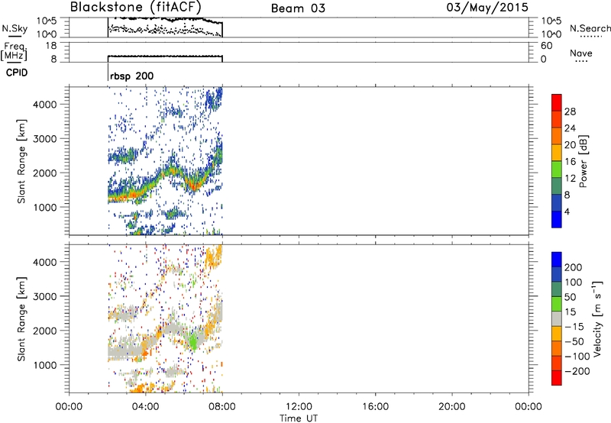Image resolution: width=611 pixels, height=423 pixels.
Task: Click the gray segment of the Velocity color bar
Action: click(x=557, y=318)
